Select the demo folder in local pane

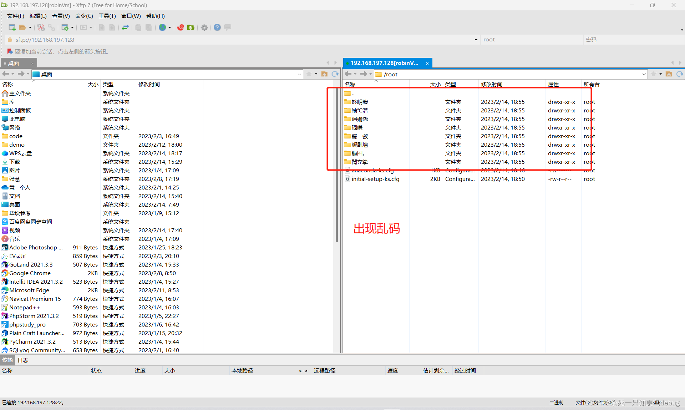[x=17, y=145]
